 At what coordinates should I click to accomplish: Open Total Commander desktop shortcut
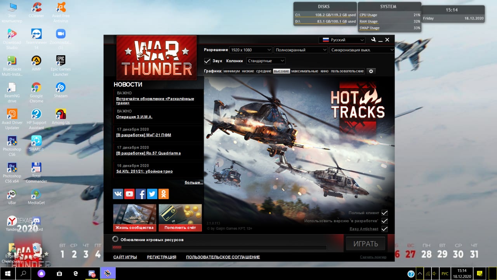(x=36, y=172)
